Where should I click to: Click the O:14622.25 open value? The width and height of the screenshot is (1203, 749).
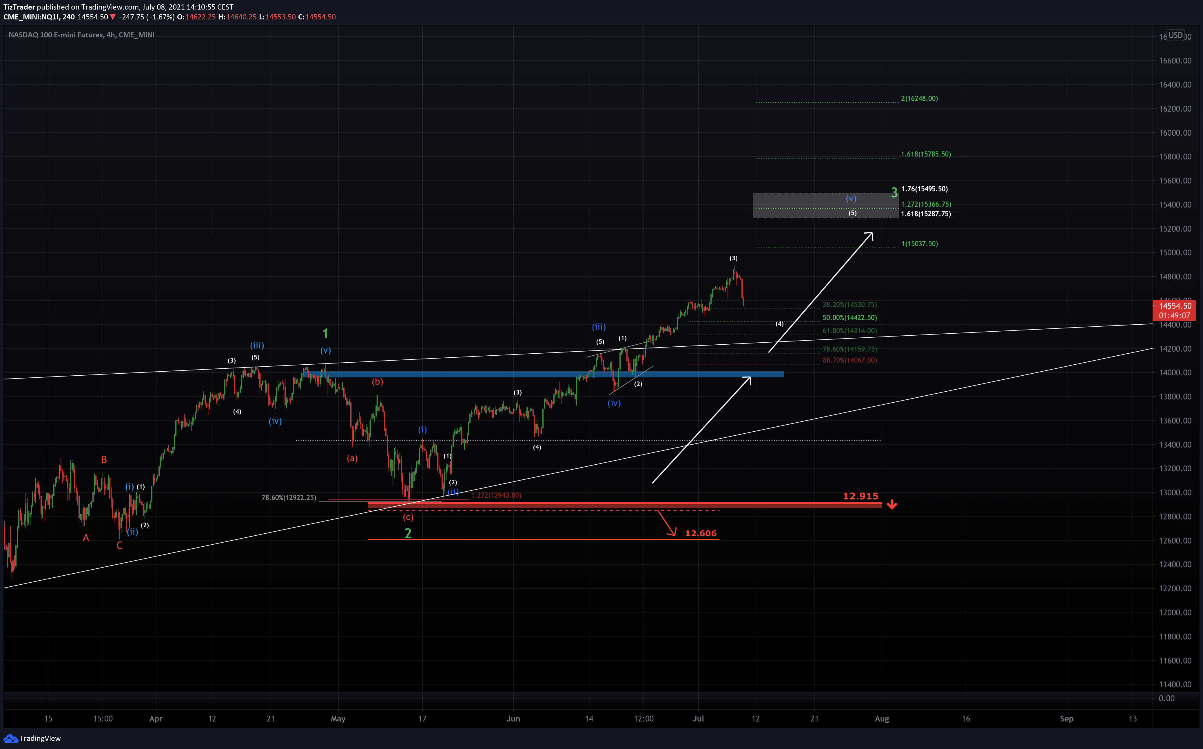[196, 17]
